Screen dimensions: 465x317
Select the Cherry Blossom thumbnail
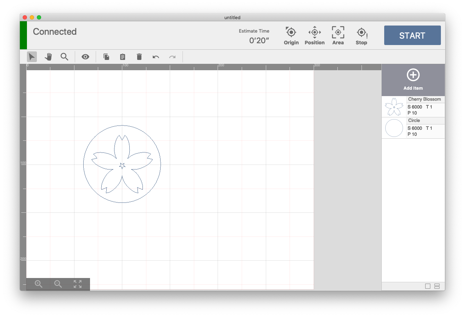(394, 107)
